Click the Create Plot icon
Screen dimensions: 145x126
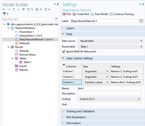(74, 14)
